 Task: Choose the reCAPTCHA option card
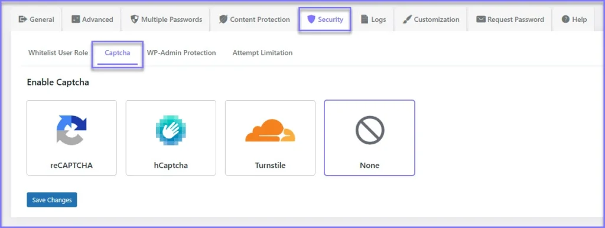[71, 138]
